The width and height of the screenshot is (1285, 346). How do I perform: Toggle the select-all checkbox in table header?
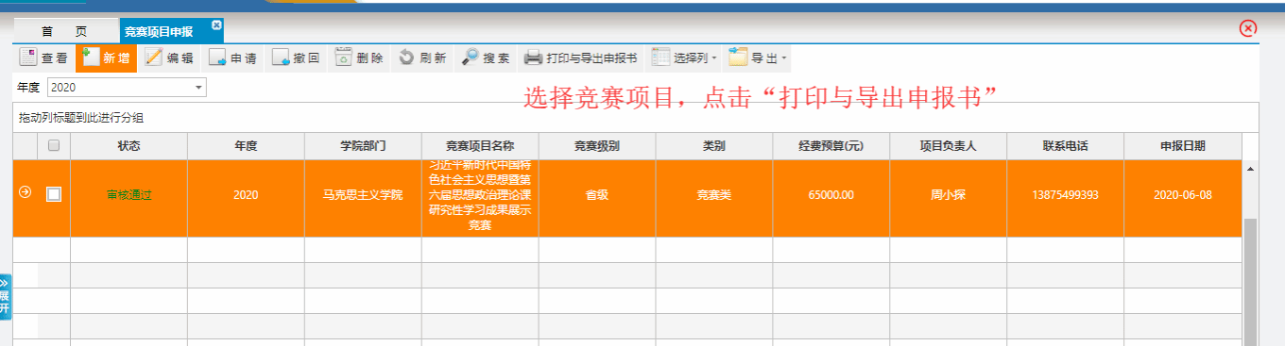[54, 145]
